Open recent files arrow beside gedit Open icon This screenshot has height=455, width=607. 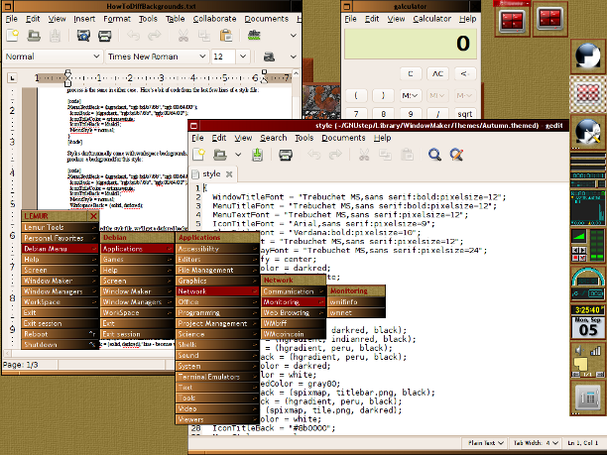(238, 155)
